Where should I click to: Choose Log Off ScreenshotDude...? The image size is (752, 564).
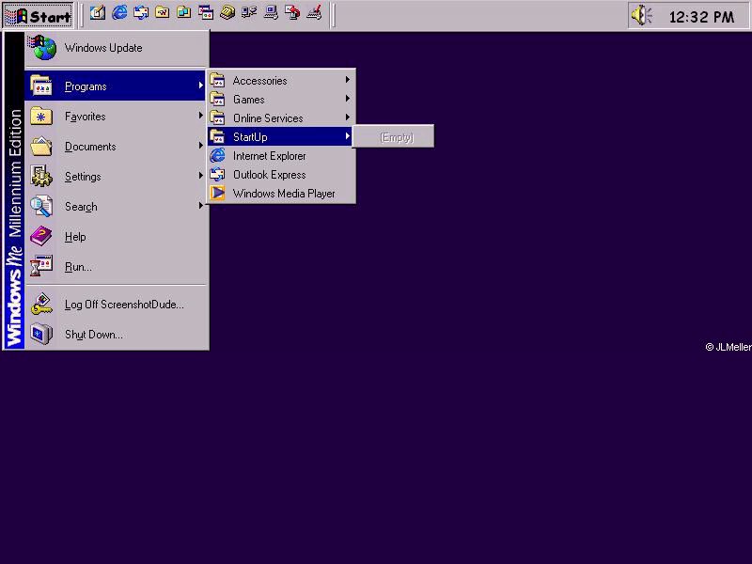[117, 305]
